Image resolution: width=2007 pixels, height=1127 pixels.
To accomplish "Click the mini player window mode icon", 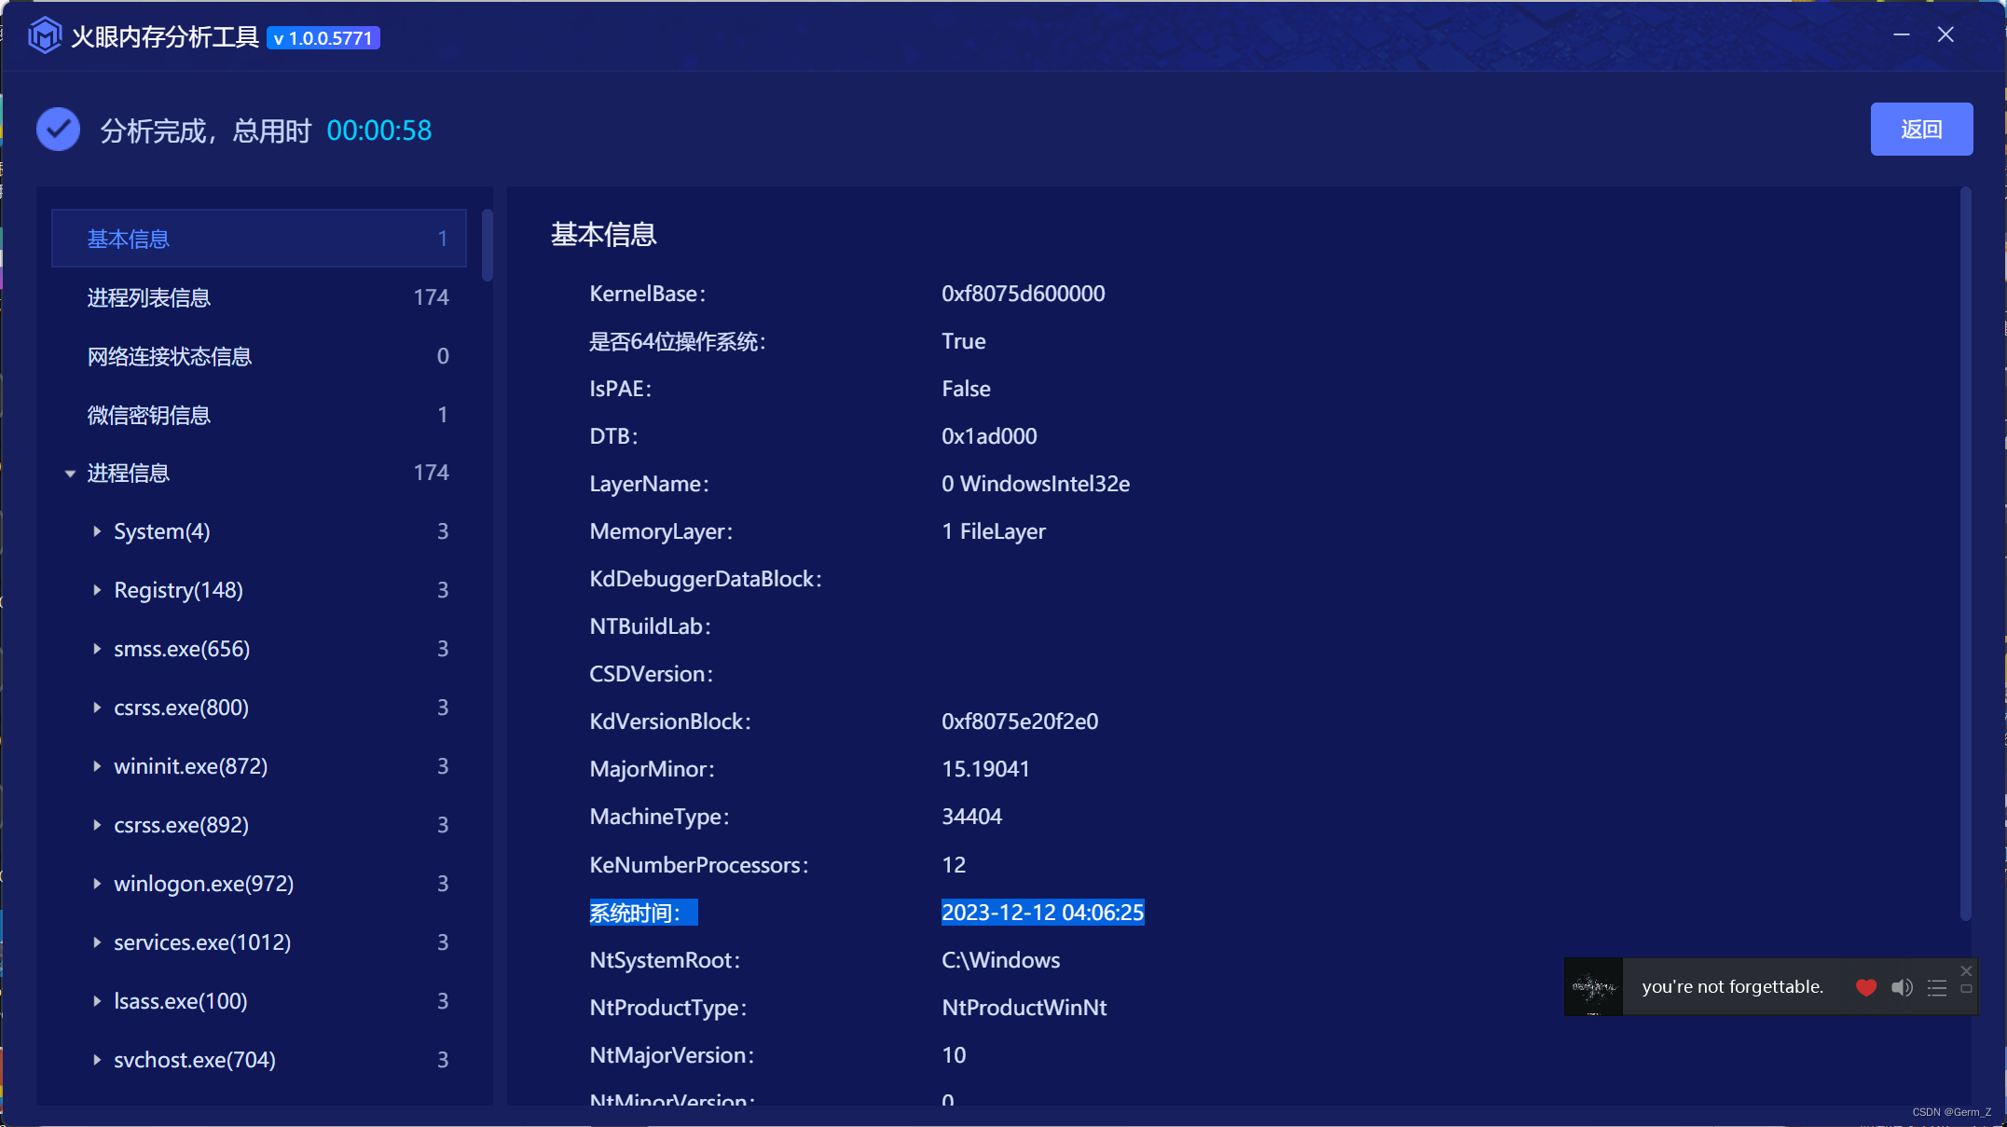I will point(1966,990).
